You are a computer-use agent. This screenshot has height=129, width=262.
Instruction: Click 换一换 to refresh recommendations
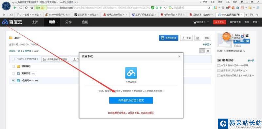[251, 60]
